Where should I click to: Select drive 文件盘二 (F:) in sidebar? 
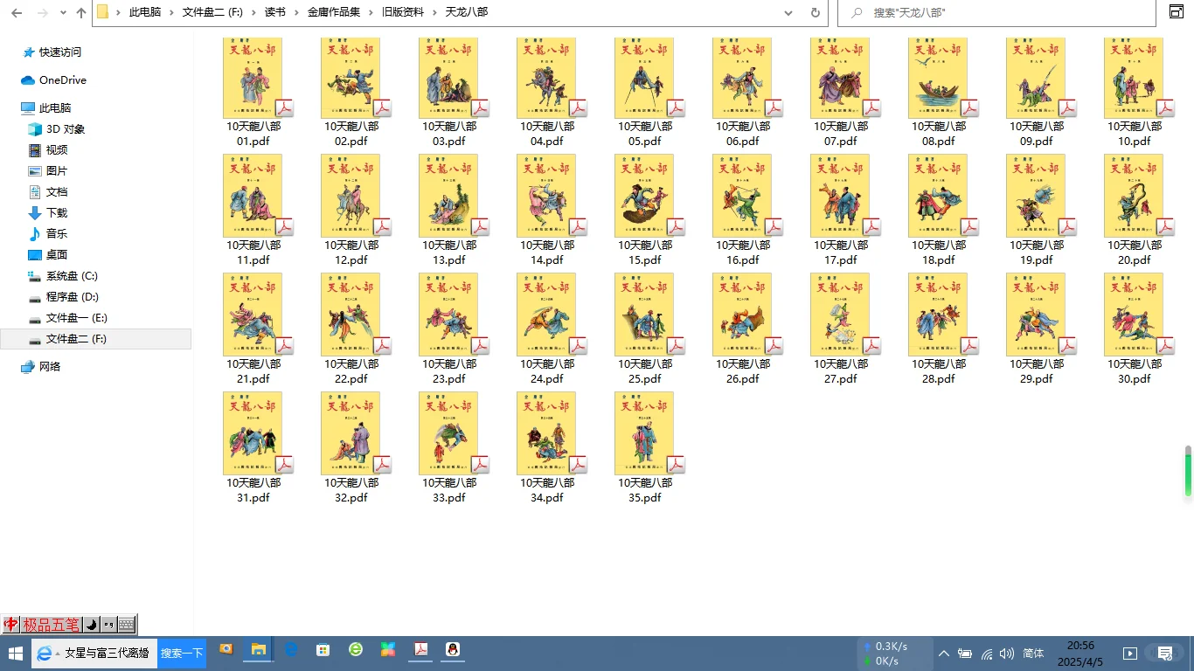coord(96,339)
